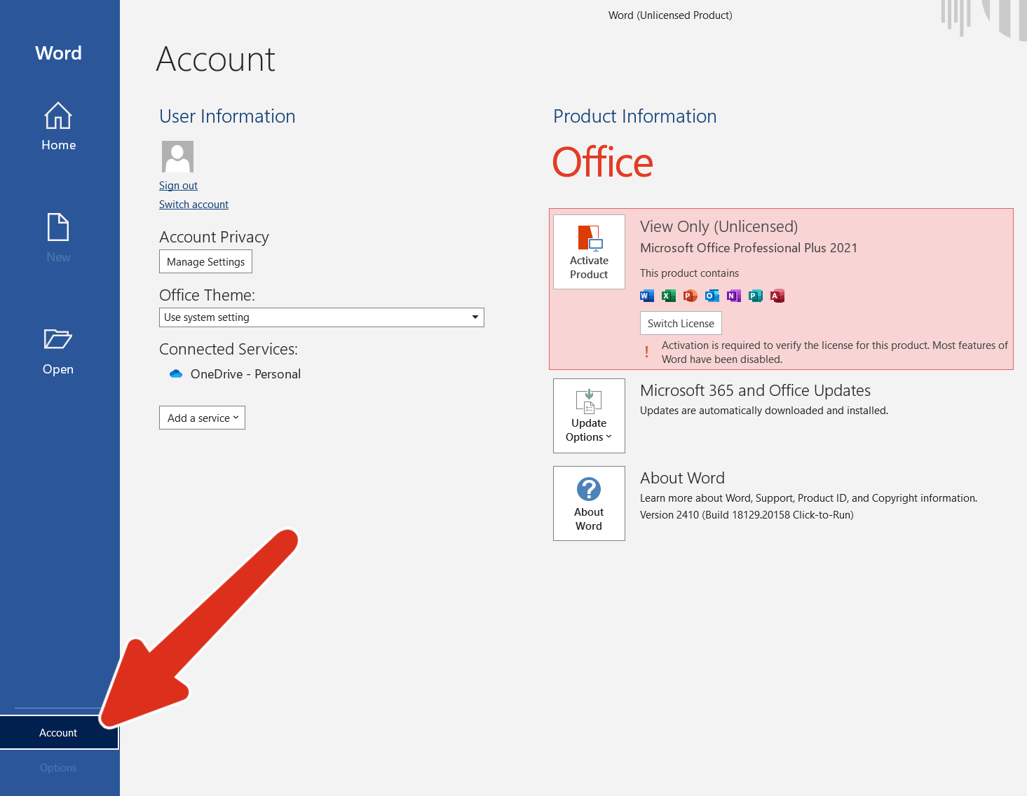Click the Activate Product button
1027x796 pixels.
click(589, 252)
